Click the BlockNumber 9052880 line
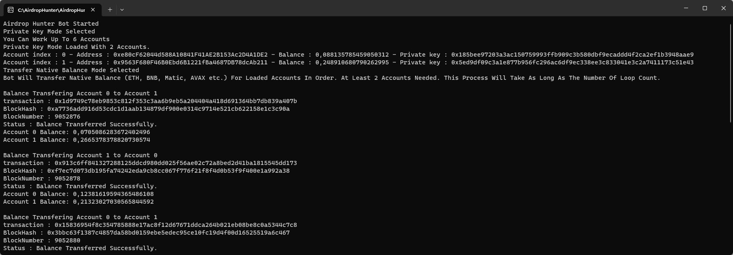 (42, 240)
